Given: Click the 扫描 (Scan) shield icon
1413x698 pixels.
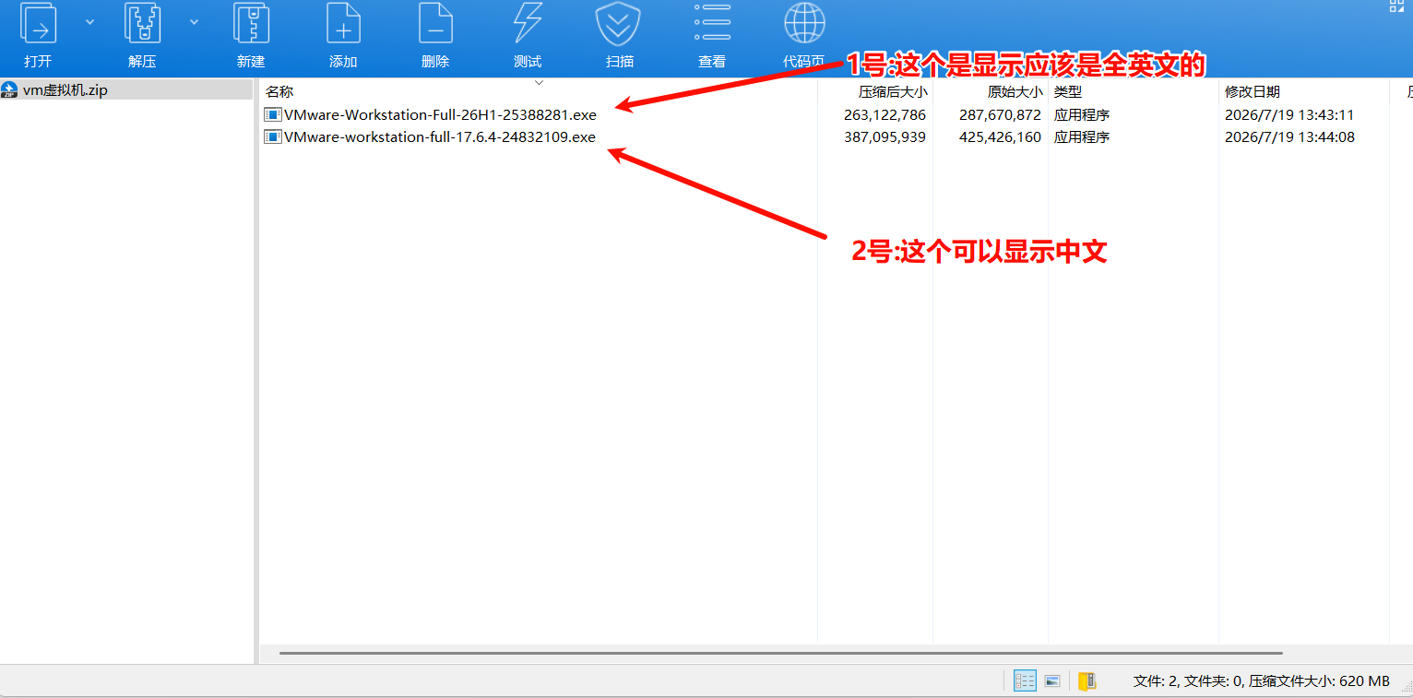Looking at the screenshot, I should coord(619,25).
